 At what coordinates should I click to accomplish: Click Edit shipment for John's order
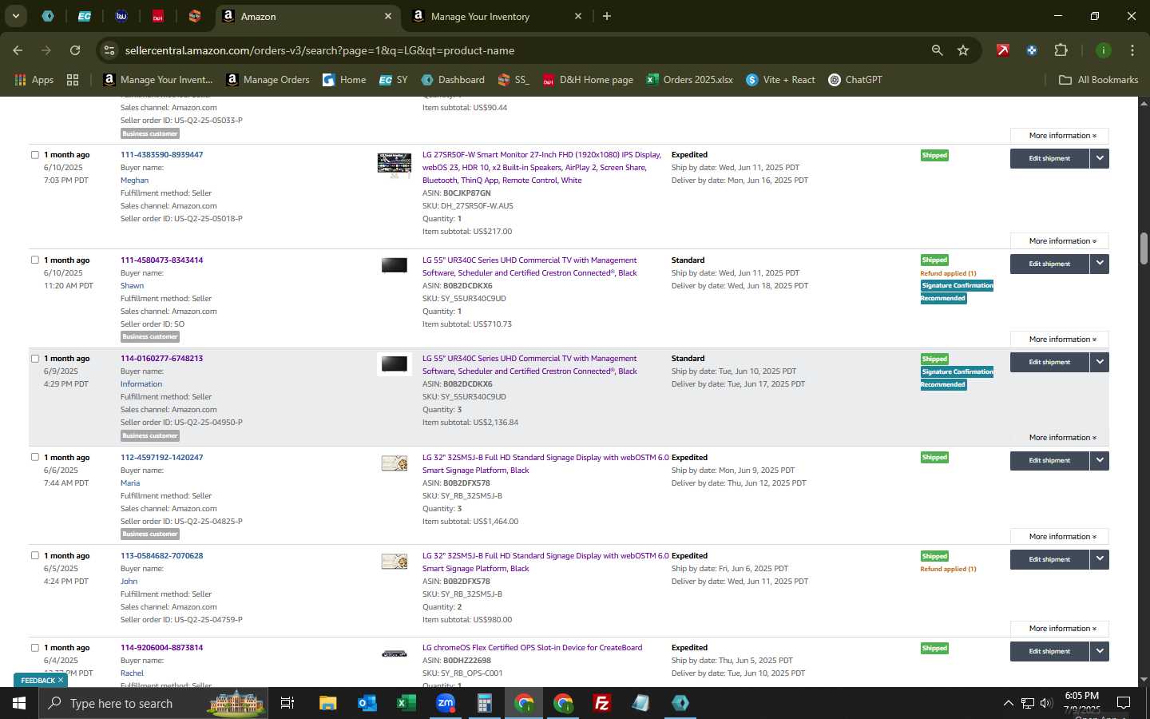point(1049,559)
